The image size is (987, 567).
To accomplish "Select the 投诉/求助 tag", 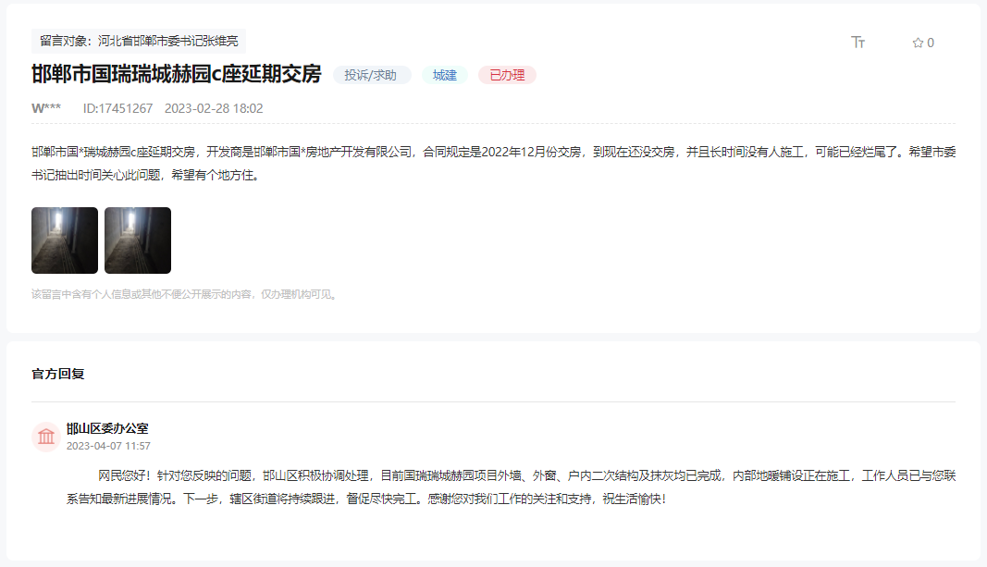I will click(371, 75).
